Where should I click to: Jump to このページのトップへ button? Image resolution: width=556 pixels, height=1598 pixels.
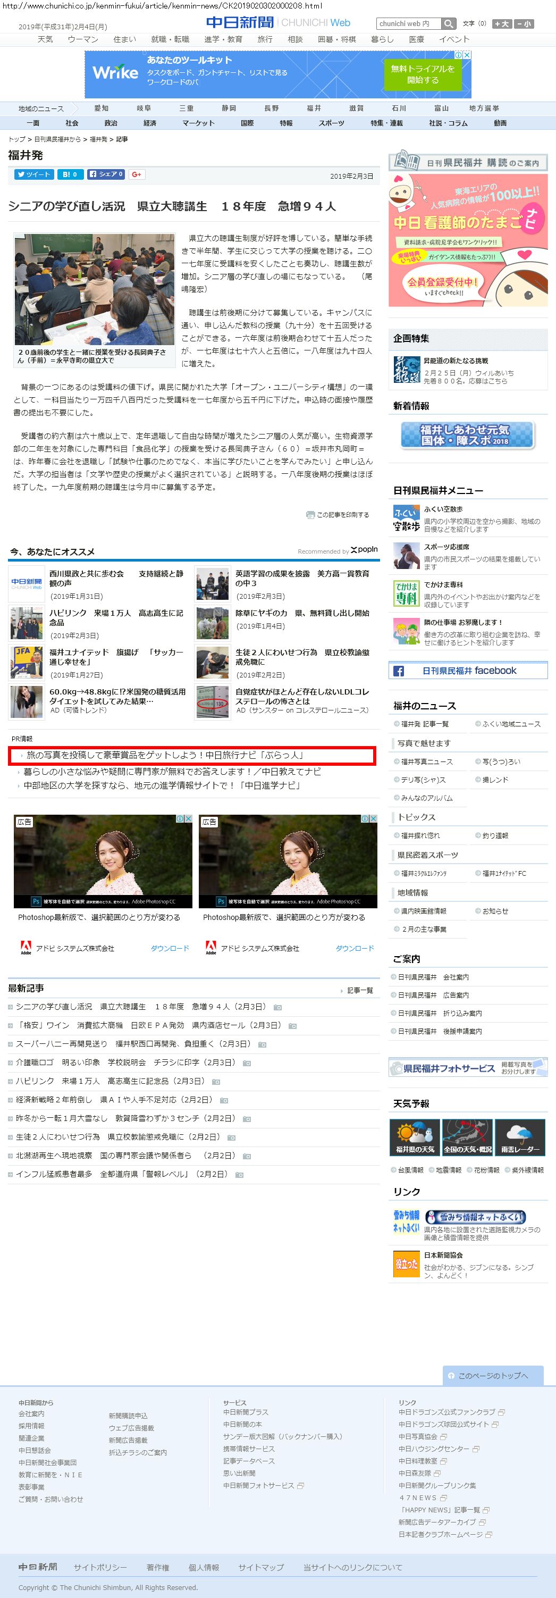click(493, 1375)
